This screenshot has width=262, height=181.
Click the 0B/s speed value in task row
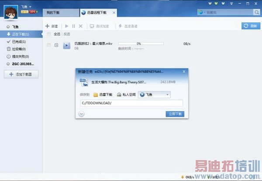coord(187,44)
